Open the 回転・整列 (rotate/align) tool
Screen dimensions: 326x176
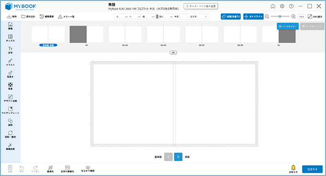click(10, 134)
